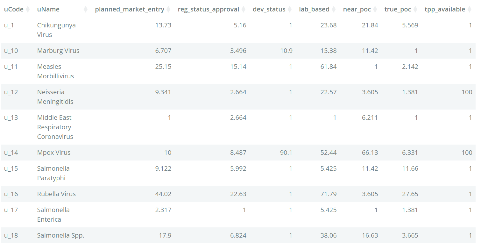The image size is (481, 250).
Task: Select the u_14 code cell
Action: pyautogui.click(x=11, y=153)
